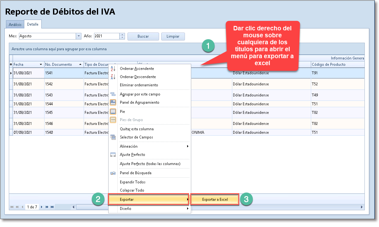Click the group-by panel hint text
Viewport: 379px width, 227px height.
point(59,49)
